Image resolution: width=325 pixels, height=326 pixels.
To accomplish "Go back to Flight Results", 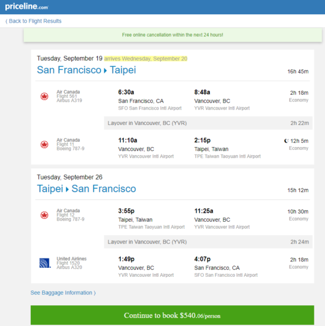I will coord(33,21).
